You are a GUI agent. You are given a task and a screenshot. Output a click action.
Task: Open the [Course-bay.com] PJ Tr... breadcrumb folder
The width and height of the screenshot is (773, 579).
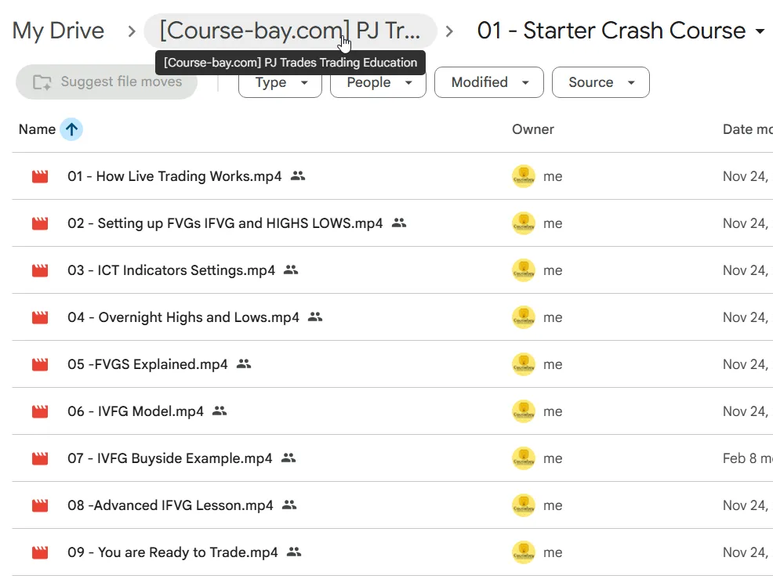[290, 31]
